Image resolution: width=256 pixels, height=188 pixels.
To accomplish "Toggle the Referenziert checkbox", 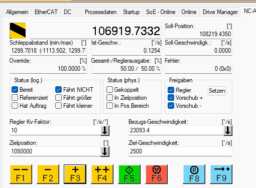I will 15,98.
